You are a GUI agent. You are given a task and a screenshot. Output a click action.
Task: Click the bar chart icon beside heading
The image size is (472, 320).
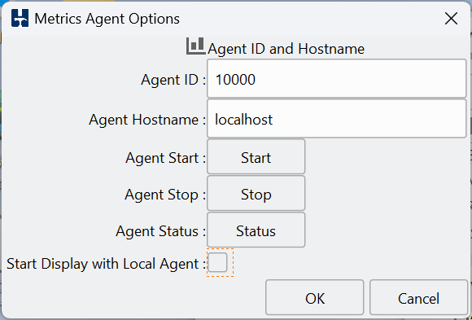point(195,46)
